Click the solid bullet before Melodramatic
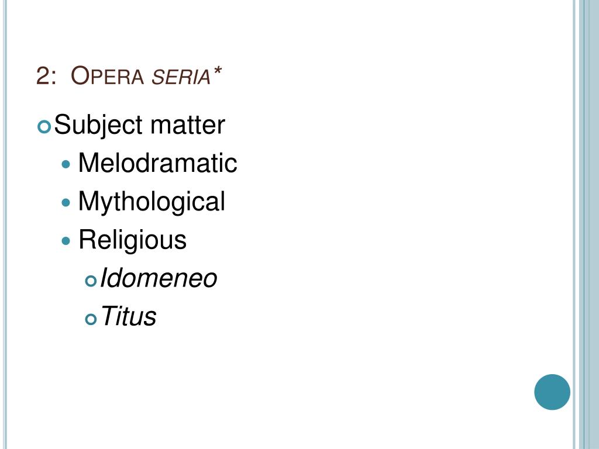599x449 pixels. (x=66, y=164)
